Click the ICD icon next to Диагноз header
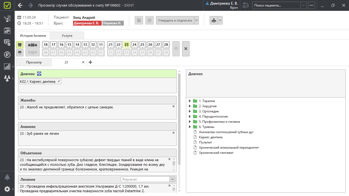349x196 pixels. (x=39, y=74)
